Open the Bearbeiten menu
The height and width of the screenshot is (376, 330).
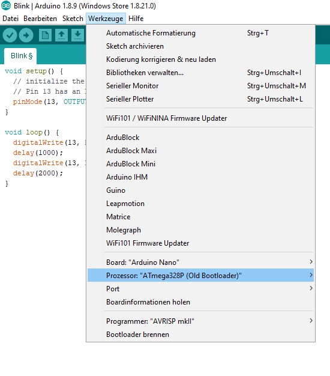pos(40,19)
